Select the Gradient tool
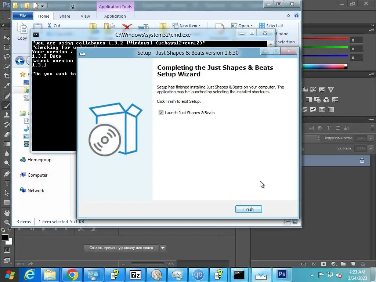 coord(7,144)
